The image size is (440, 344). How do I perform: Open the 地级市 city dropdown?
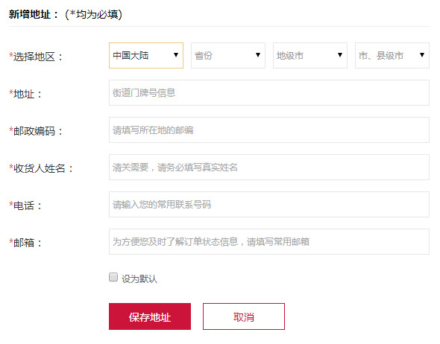point(310,55)
